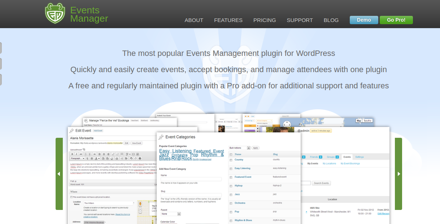
Task: Undo last edit in editor toolbar
Action: coord(131,158)
